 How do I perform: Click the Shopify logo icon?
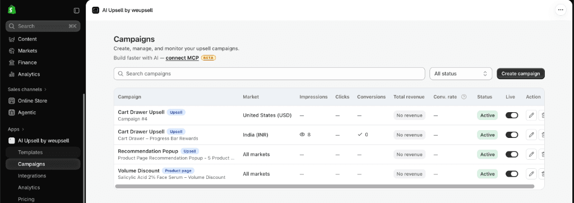(x=11, y=10)
